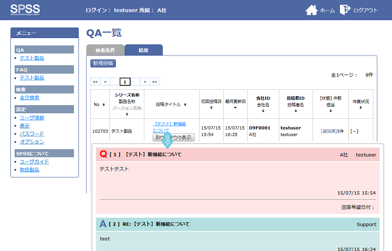Select current page number 1 box
392x251 pixels.
(125, 82)
